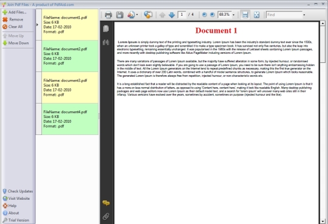328x224 pixels.
Task: Zoom in with the plus circle
Action: coord(213,15)
